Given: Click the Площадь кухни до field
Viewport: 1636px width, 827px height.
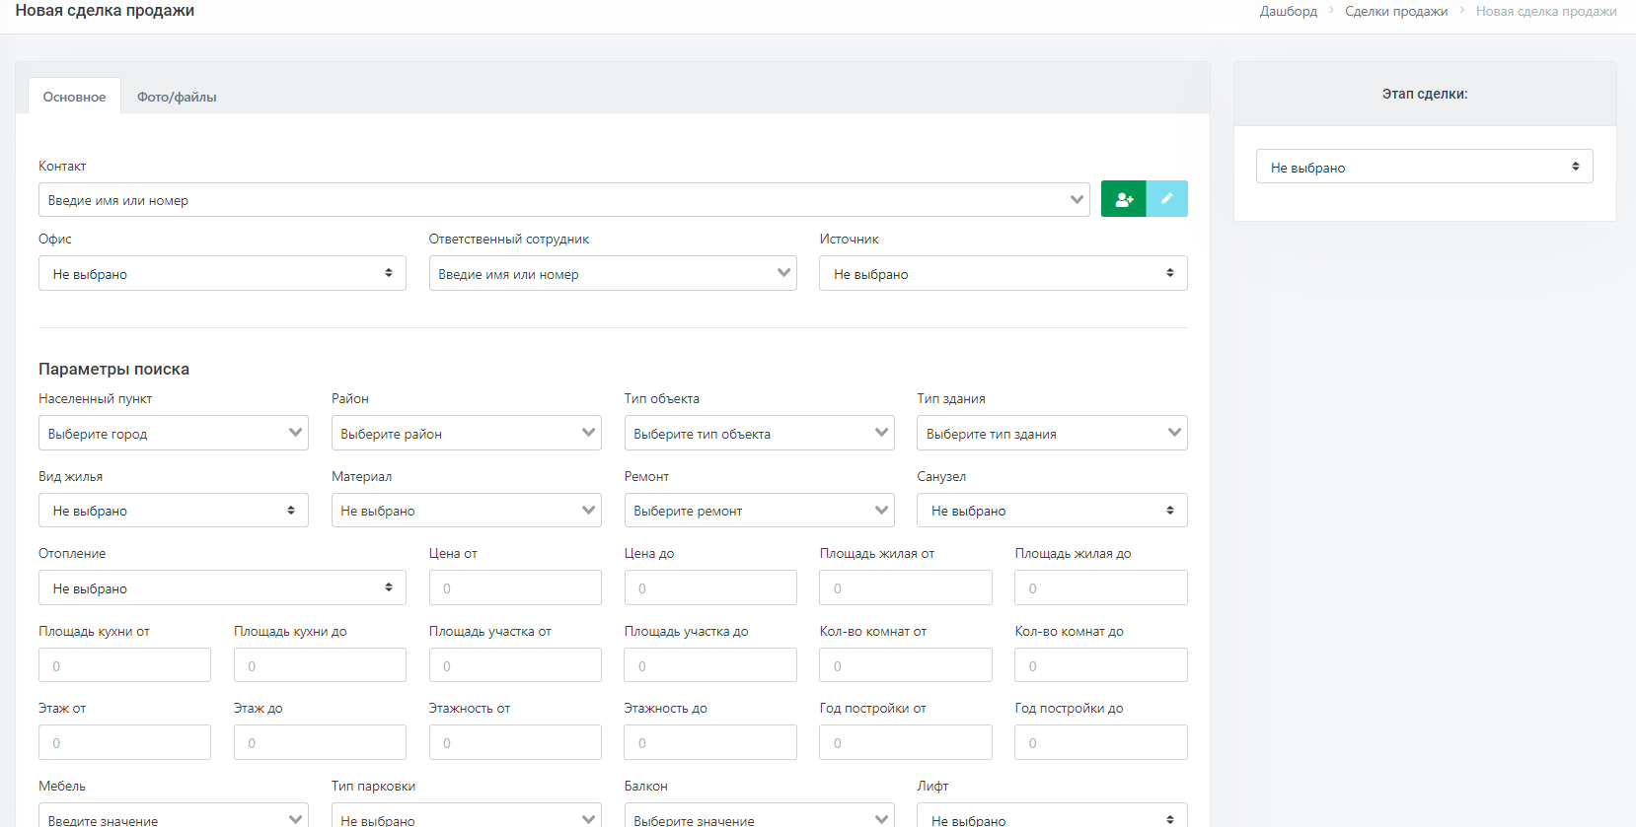Looking at the screenshot, I should tap(320, 665).
